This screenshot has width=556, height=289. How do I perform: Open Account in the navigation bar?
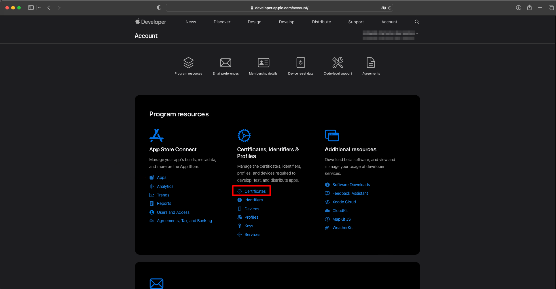tap(389, 22)
